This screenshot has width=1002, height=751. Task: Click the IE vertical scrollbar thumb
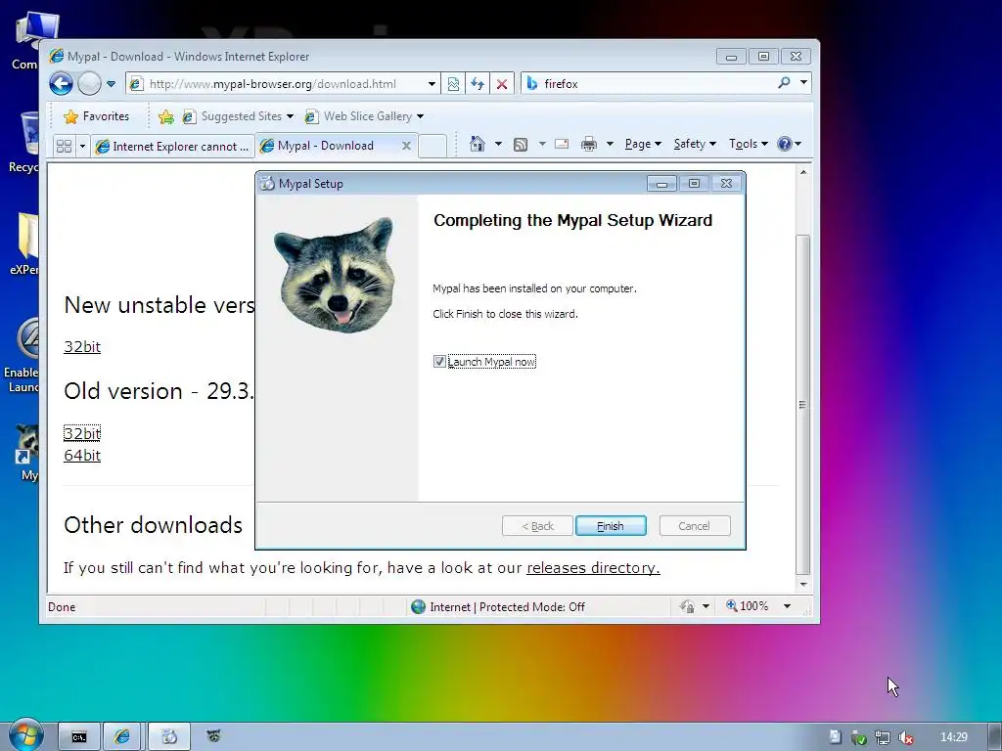click(x=803, y=404)
